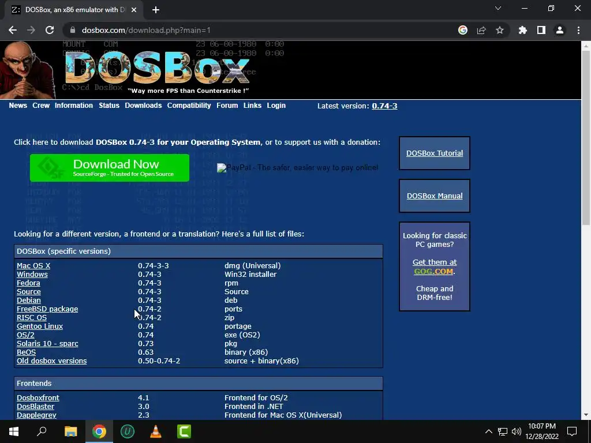The image size is (591, 443).
Task: Go to the Forum page
Action: coord(227,106)
